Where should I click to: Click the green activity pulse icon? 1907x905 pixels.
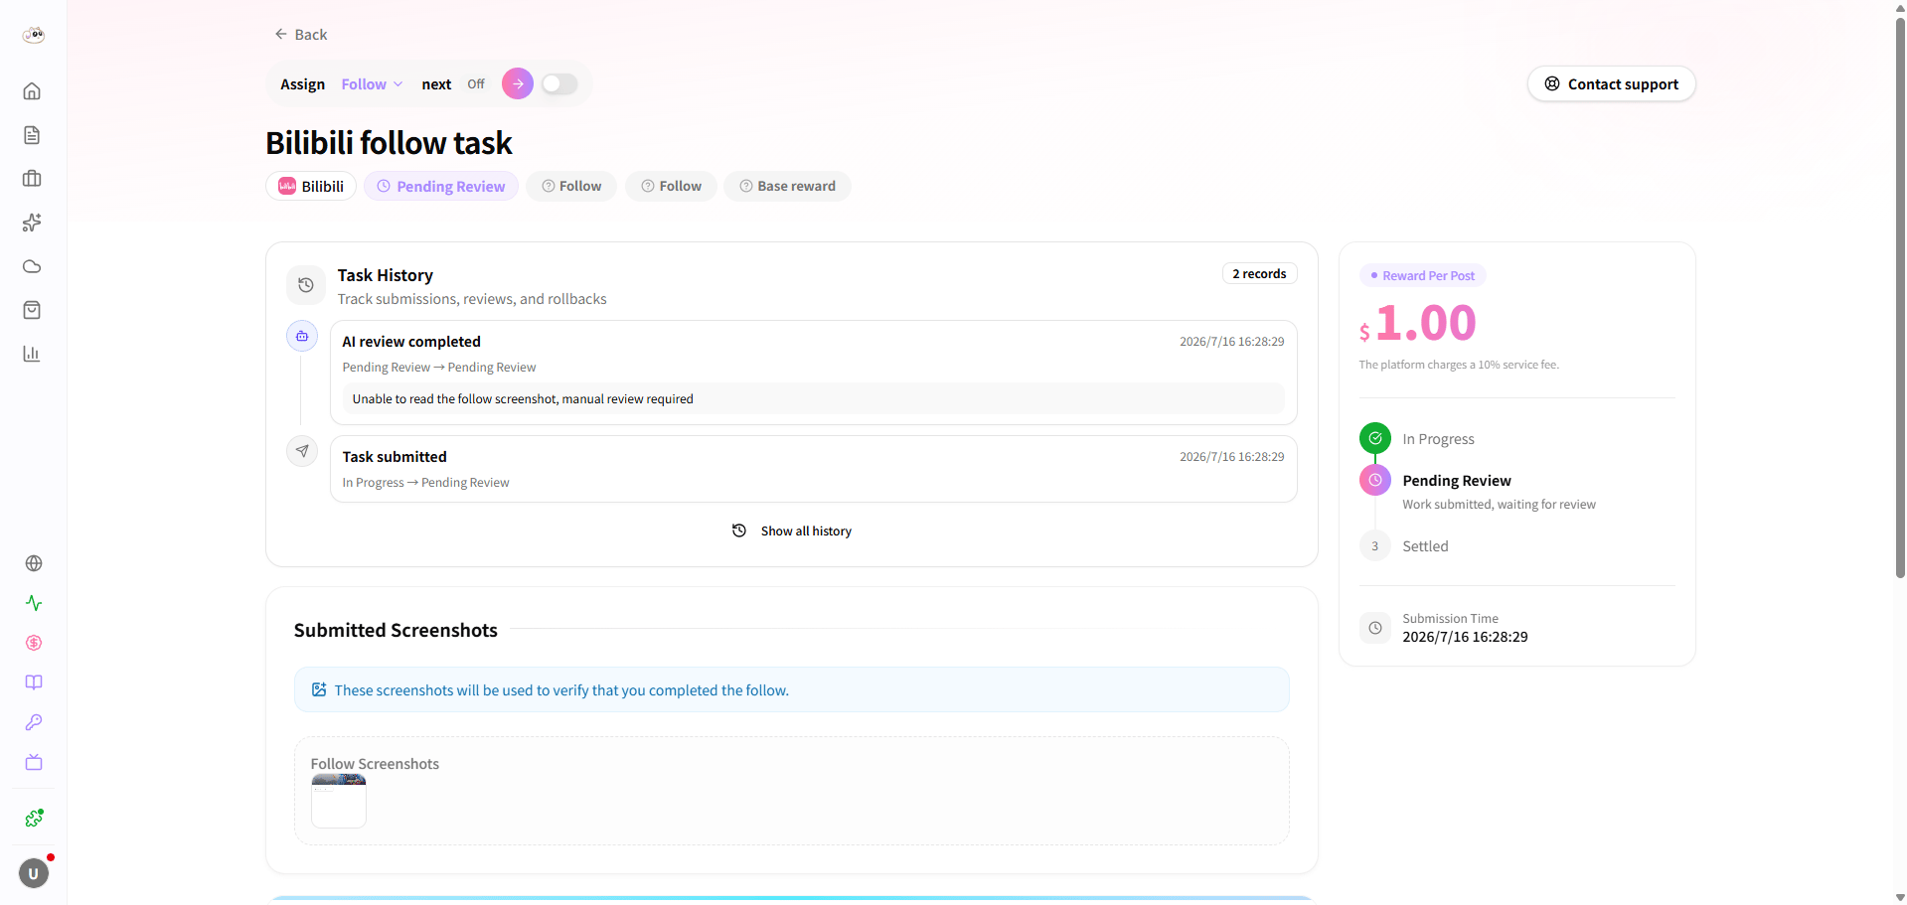click(x=34, y=603)
